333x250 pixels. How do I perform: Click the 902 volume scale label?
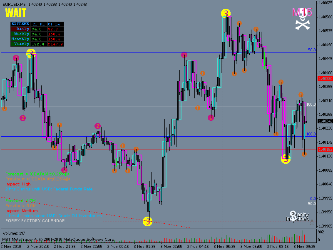coord(321,232)
